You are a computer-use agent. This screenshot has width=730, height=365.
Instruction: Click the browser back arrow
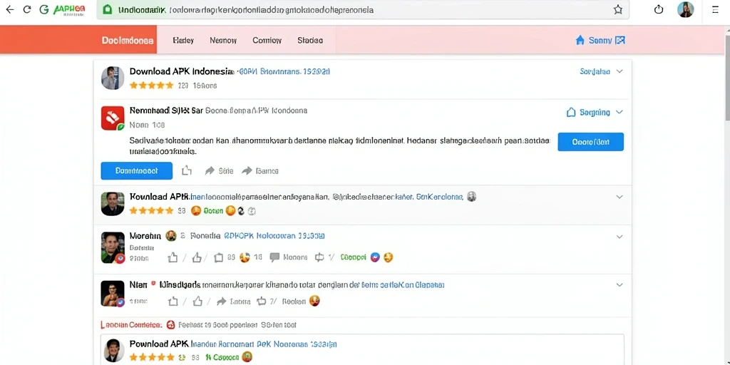point(10,9)
